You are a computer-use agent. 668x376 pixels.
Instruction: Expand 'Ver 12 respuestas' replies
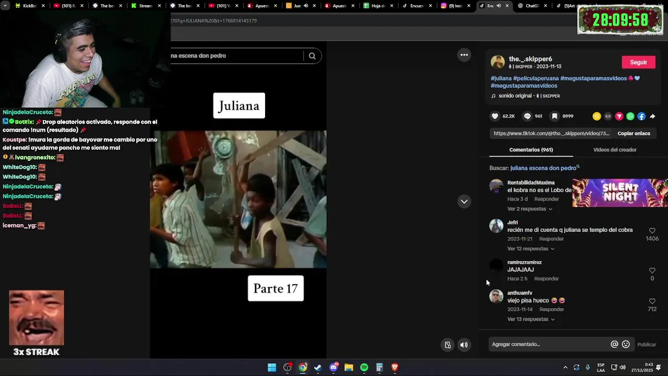[531, 249]
